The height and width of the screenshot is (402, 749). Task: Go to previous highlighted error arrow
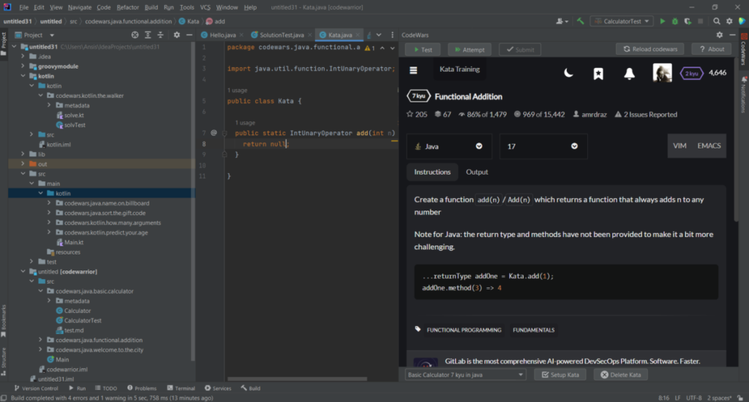coord(382,48)
